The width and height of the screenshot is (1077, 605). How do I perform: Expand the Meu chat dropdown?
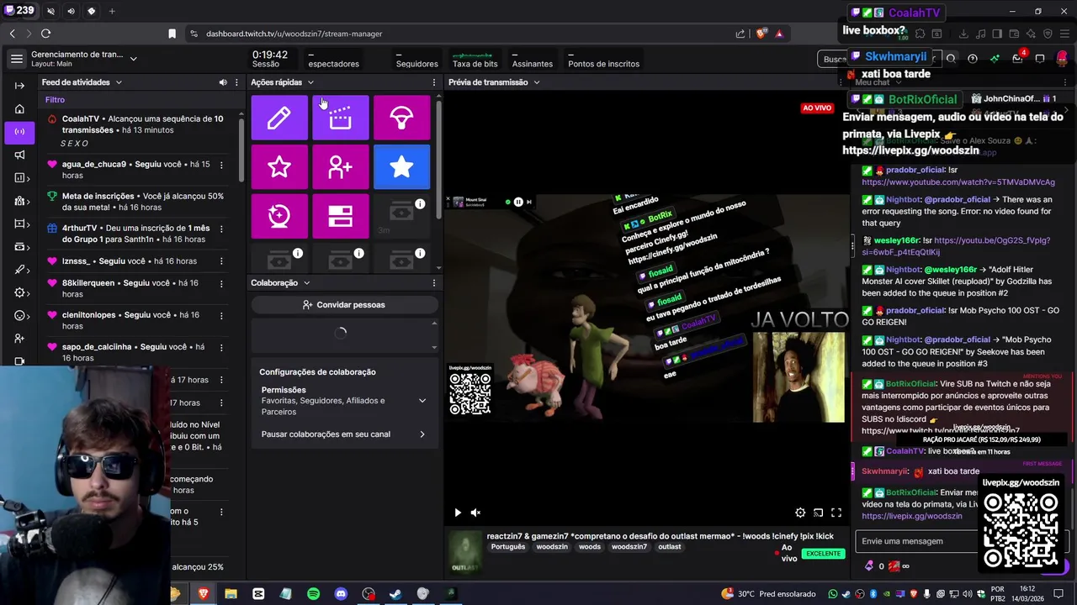tap(897, 82)
